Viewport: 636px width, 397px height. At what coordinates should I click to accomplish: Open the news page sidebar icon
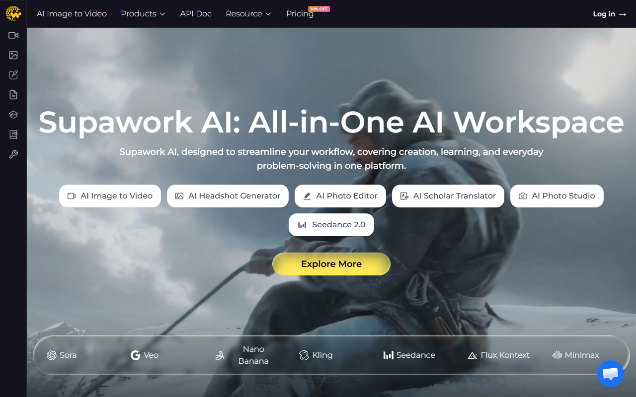point(13,134)
